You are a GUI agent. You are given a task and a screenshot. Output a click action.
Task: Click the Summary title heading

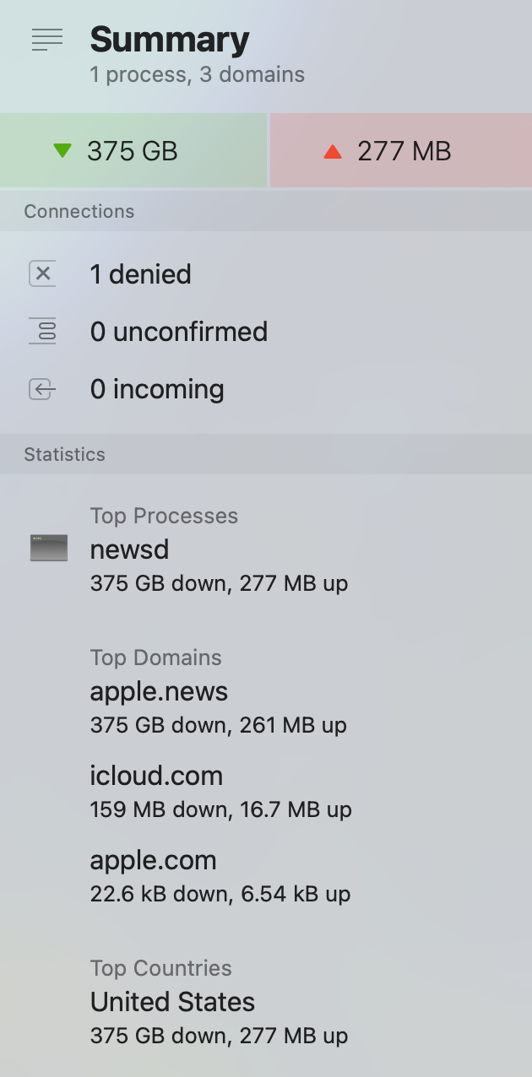pyautogui.click(x=170, y=40)
